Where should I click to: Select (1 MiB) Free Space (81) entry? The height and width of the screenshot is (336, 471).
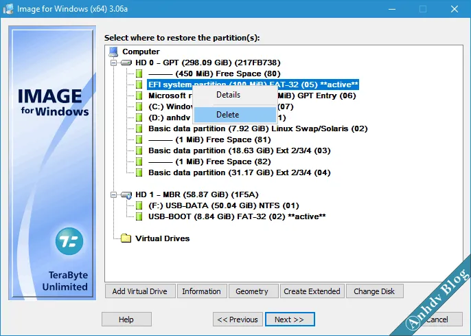click(209, 139)
